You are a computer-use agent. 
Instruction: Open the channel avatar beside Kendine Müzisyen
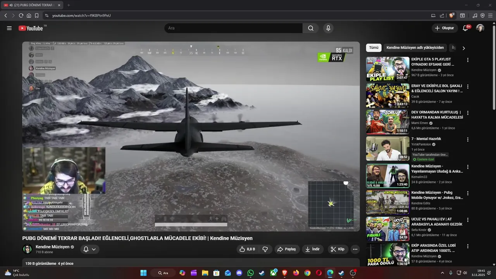click(27, 249)
